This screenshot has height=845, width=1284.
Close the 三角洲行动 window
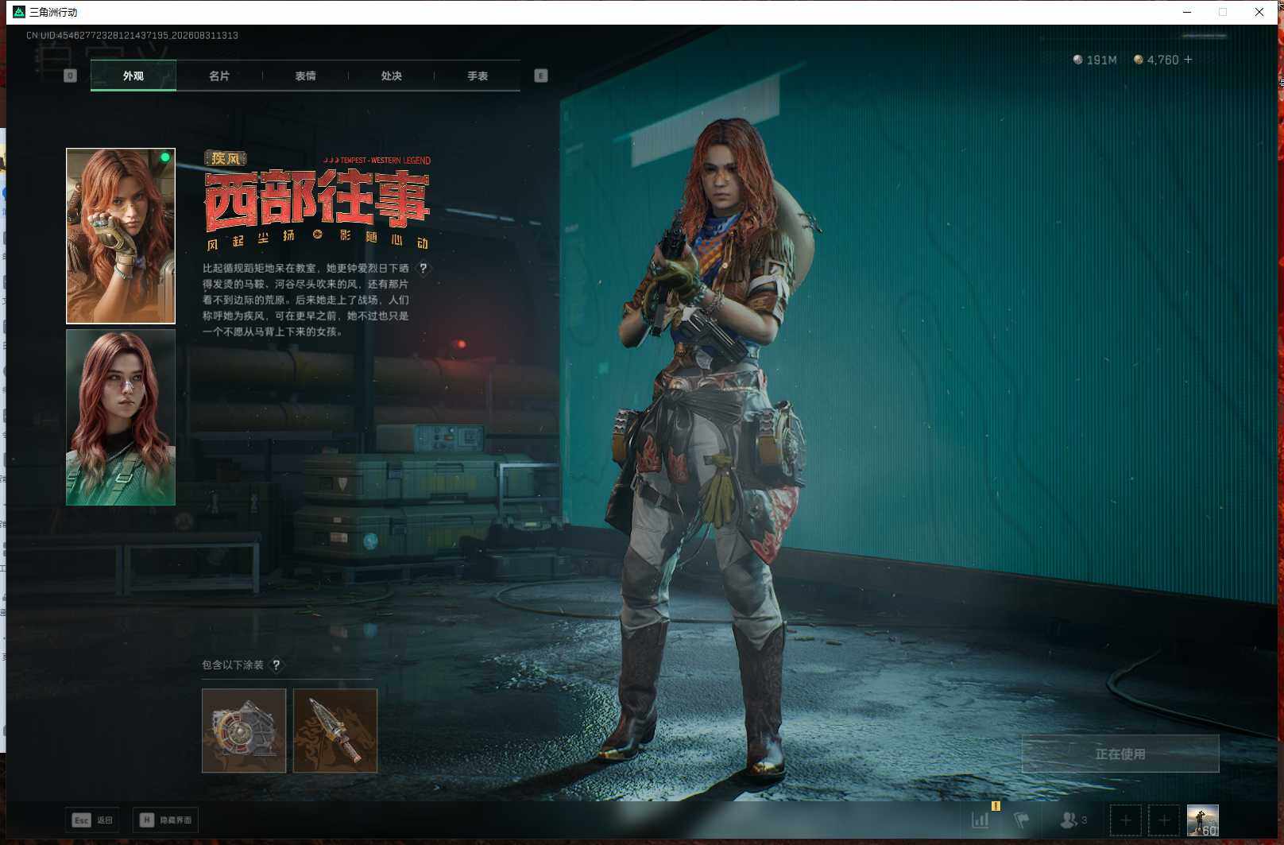click(x=1259, y=12)
